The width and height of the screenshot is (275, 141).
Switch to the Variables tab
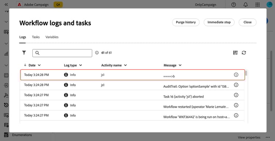tap(52, 37)
